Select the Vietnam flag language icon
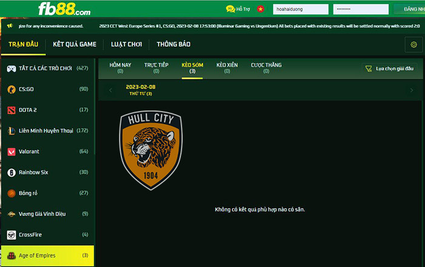Viewport: 425px width, 267px height. [x=260, y=9]
